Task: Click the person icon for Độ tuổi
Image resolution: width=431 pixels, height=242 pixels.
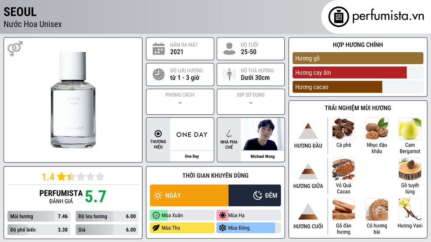Action: point(229,49)
